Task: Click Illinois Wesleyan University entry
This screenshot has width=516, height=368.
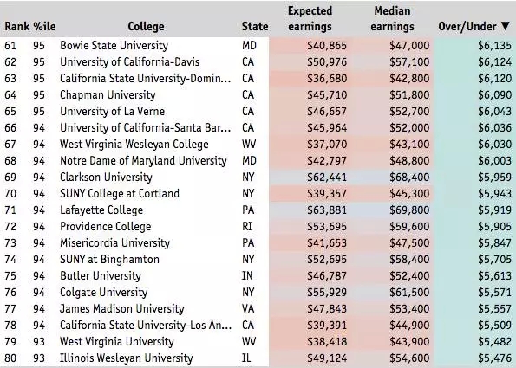Action: [x=126, y=358]
